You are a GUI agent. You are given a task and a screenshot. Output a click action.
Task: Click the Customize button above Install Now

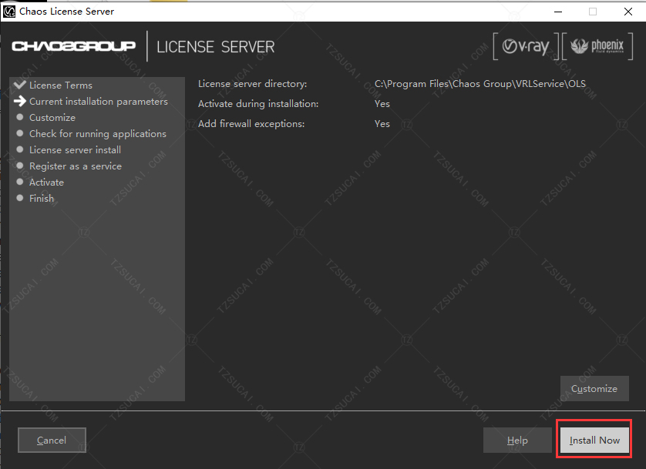pyautogui.click(x=594, y=388)
